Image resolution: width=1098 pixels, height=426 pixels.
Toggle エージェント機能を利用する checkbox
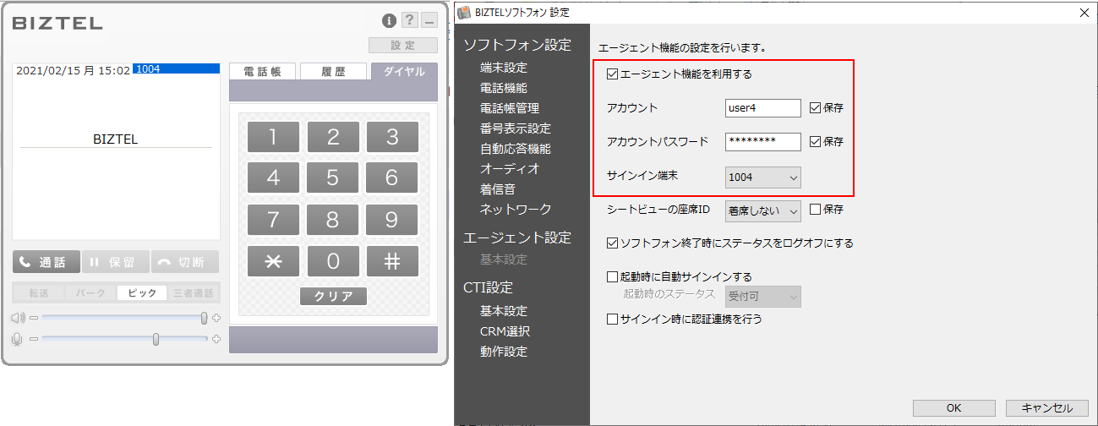tap(613, 74)
